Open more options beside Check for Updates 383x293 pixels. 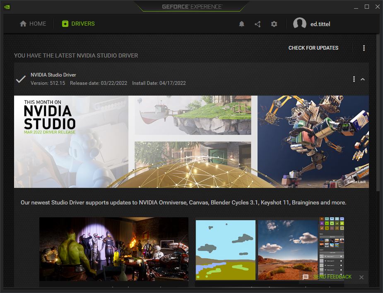[x=364, y=48]
